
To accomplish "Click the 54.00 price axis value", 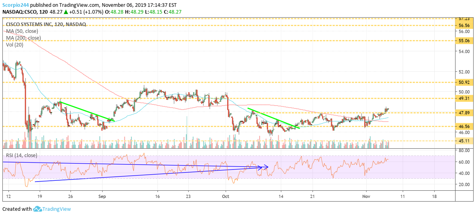I will tap(464, 51).
